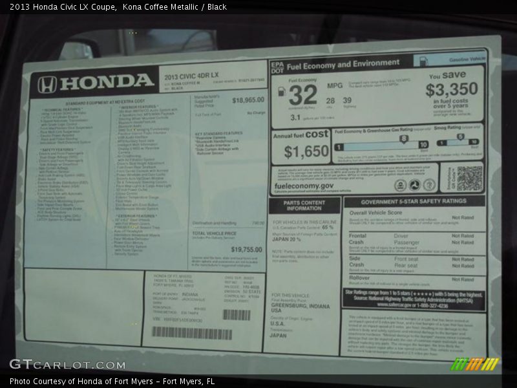This screenshot has height=388, width=517.
Task: Click the $18,965.00 suggested retail price
Action: pyautogui.click(x=248, y=100)
